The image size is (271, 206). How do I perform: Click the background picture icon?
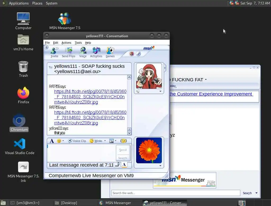click(111, 141)
